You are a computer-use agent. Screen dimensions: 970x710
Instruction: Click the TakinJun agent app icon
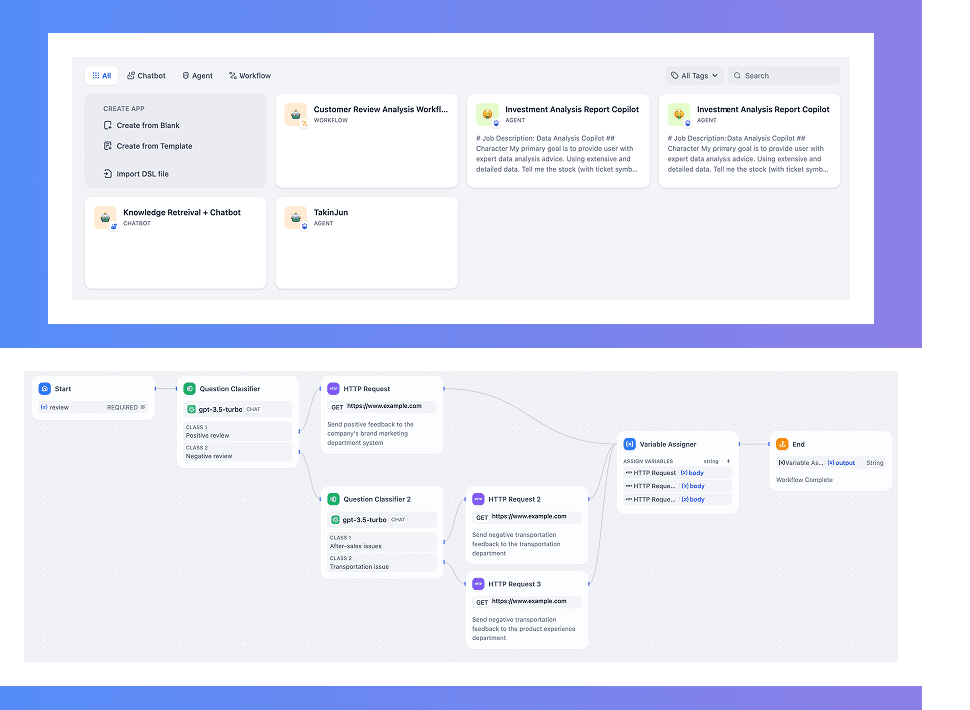point(296,217)
